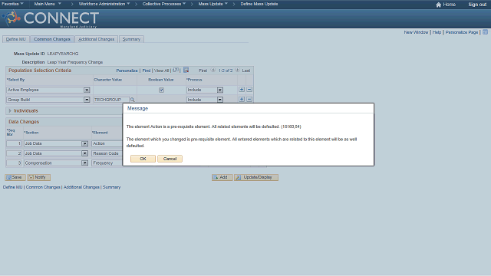This screenshot has width=491, height=276.
Task: Click the next row arrow icon
Action: tap(237, 70)
